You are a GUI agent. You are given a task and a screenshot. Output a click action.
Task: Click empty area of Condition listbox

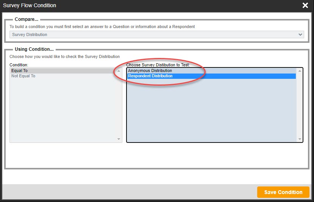pos(62,110)
